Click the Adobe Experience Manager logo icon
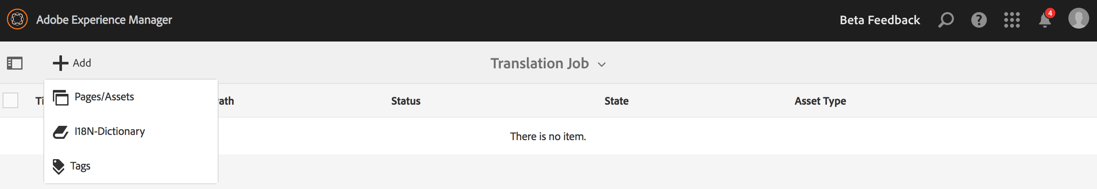The image size is (1097, 189). point(17,19)
